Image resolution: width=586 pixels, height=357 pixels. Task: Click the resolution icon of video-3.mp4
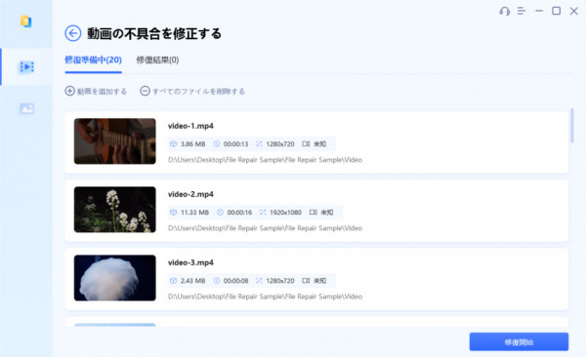[x=259, y=281]
